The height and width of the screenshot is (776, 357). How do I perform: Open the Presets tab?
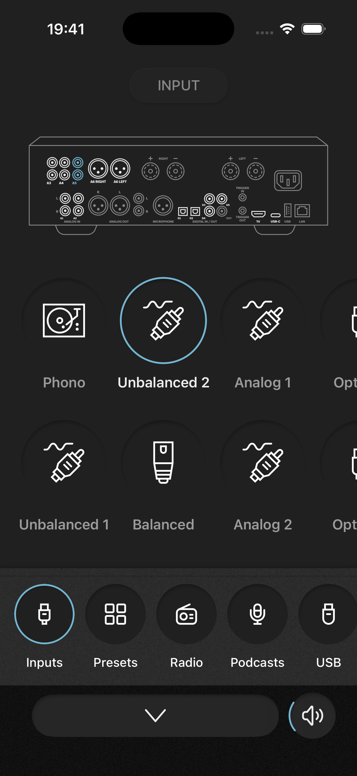coord(115,614)
